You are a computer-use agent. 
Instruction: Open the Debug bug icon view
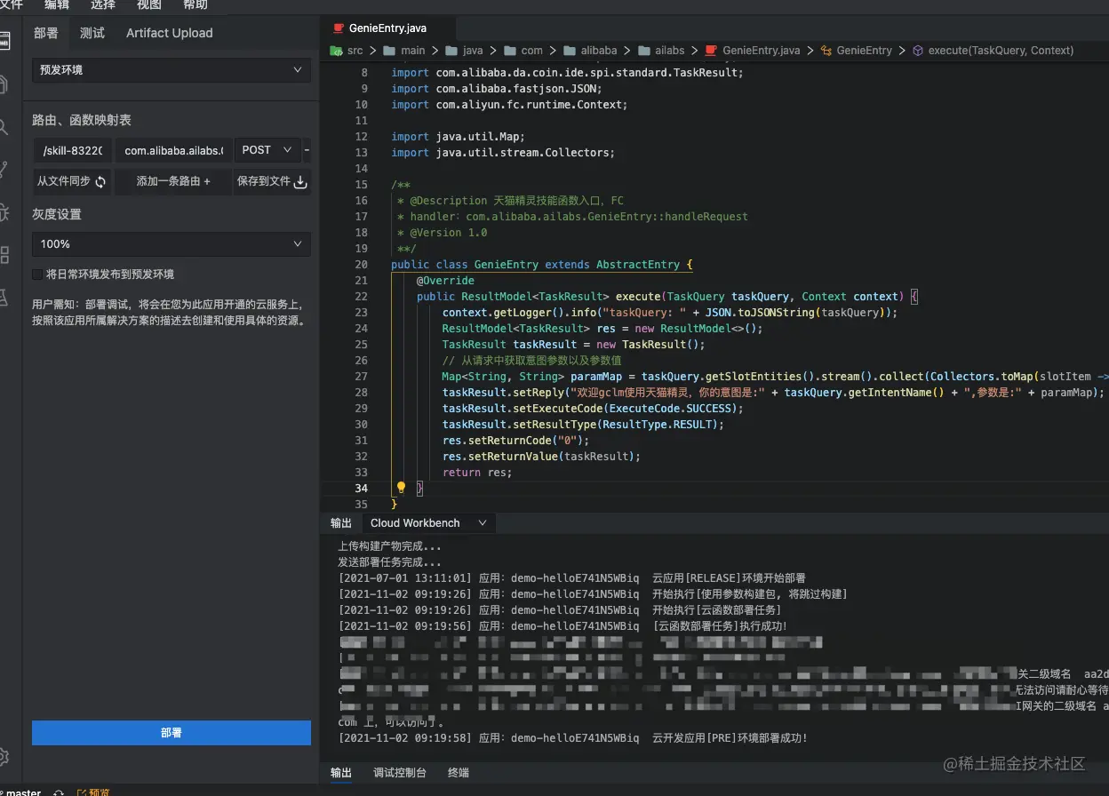[4, 211]
